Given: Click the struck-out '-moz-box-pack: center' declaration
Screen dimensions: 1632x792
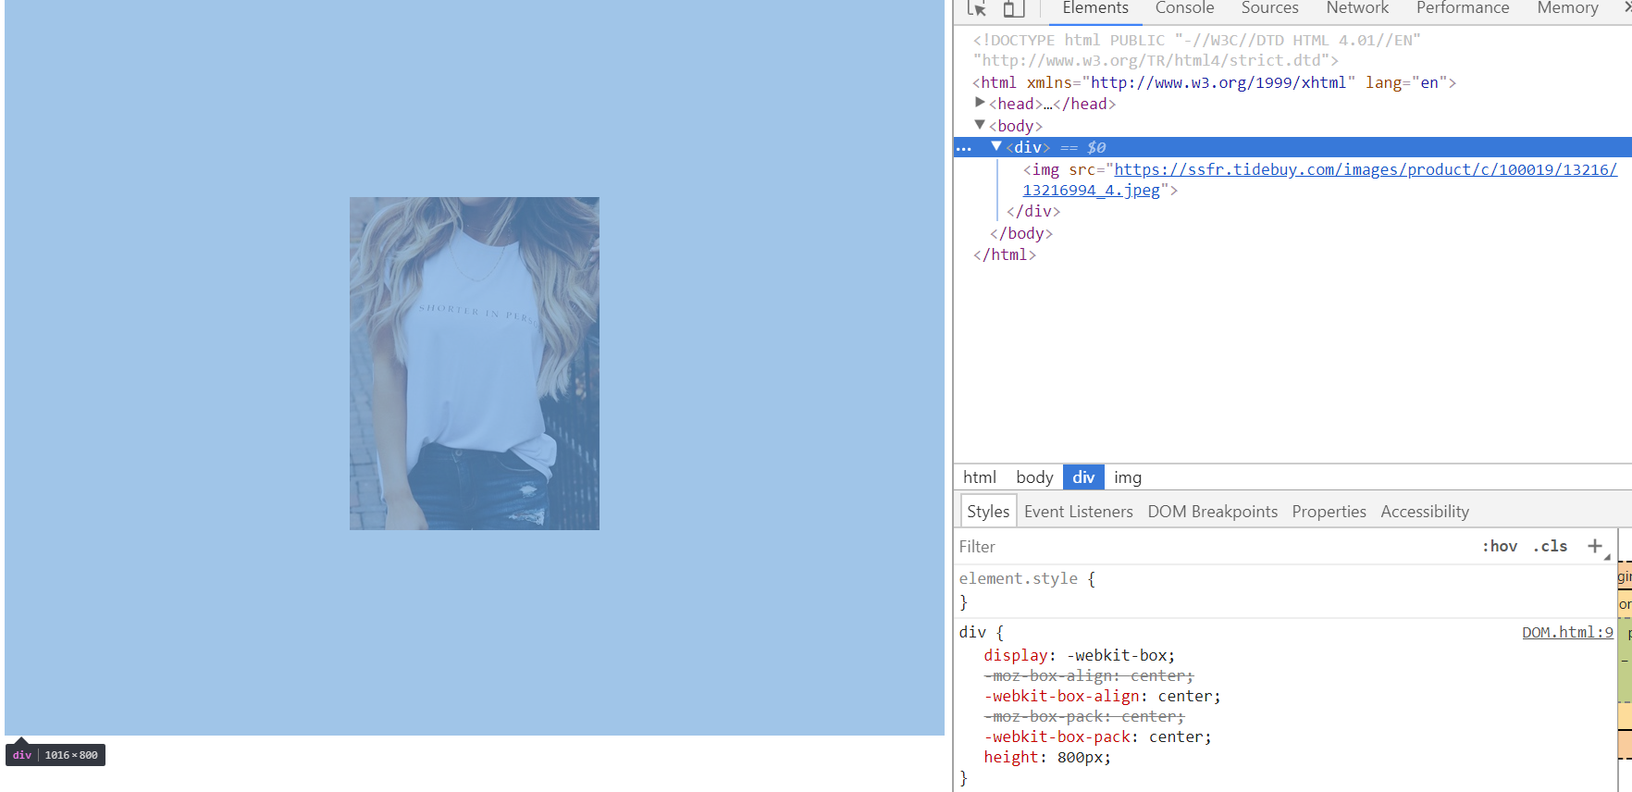Looking at the screenshot, I should point(1083,716).
